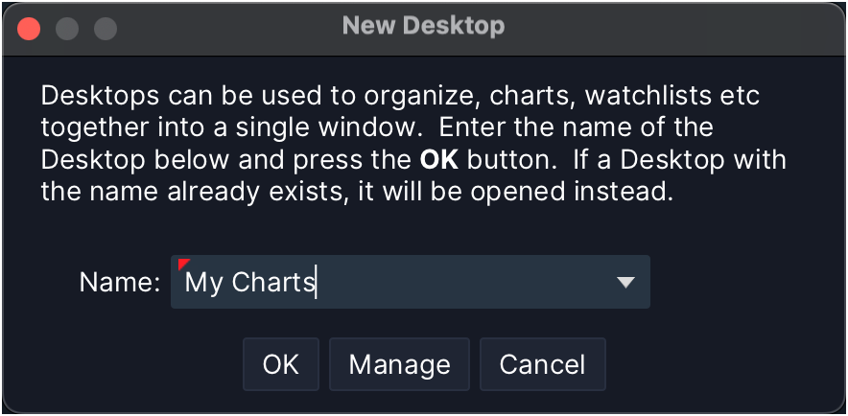Close the window with the red button
Image resolution: width=848 pixels, height=416 pixels.
coord(30,28)
